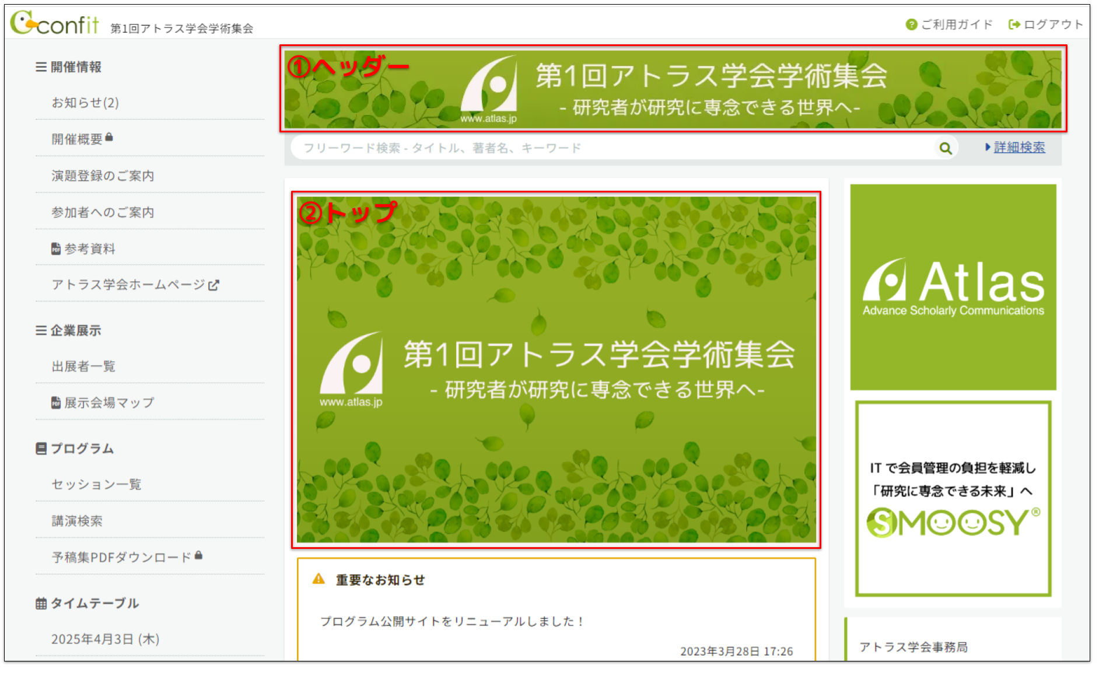Click the warning triangle in 重要なお知らせ
Screen dimensions: 1120x700
coord(318,579)
